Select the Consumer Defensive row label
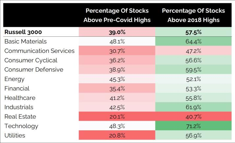Screen dimensions: 235x143 point(34,70)
